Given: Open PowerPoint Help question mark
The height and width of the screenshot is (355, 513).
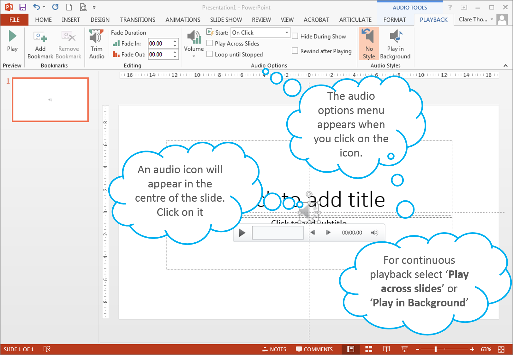Looking at the screenshot, I should (450, 7).
